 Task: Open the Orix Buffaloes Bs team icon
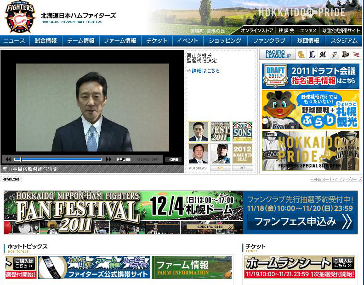(x=345, y=55)
